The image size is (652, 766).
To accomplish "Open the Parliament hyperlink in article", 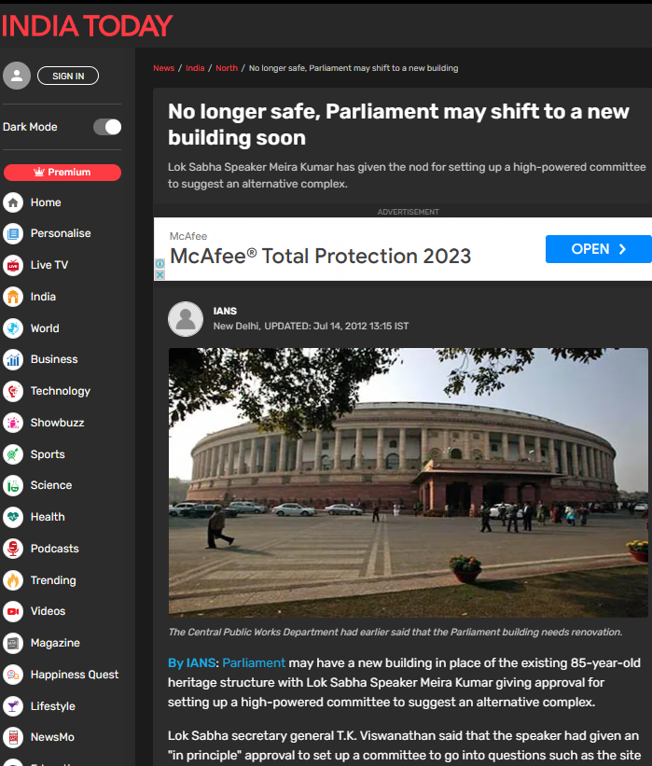I will tap(254, 663).
